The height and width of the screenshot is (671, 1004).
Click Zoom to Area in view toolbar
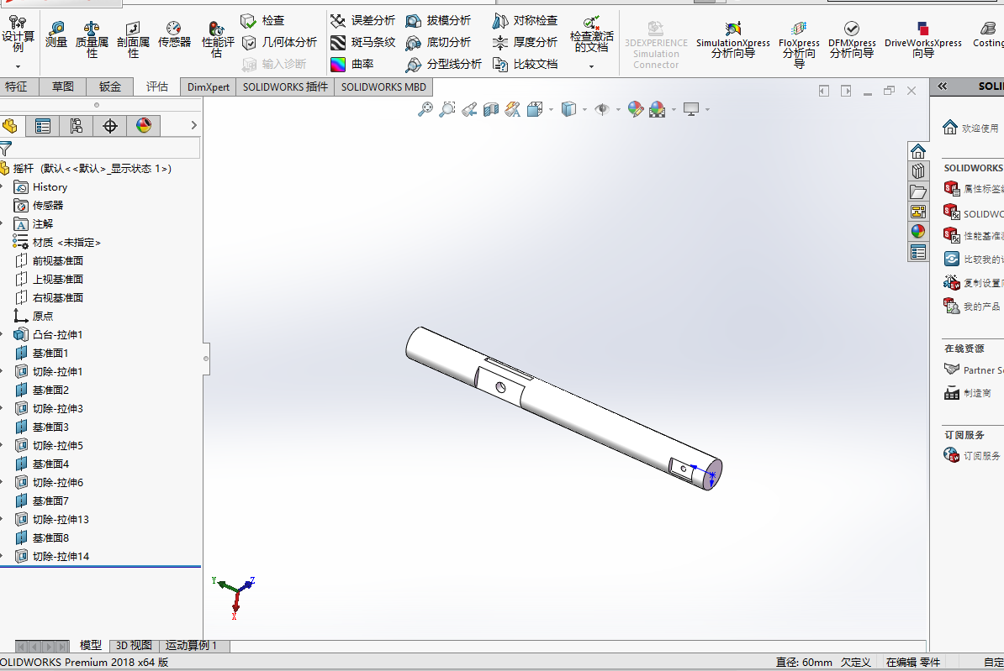point(447,109)
